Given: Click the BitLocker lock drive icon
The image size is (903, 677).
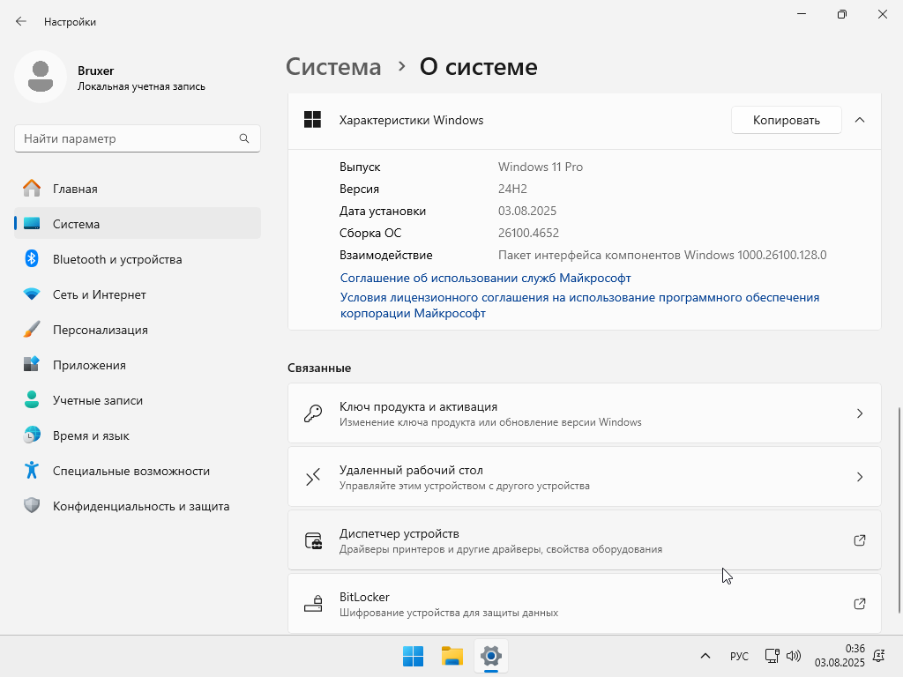Looking at the screenshot, I should point(313,604).
